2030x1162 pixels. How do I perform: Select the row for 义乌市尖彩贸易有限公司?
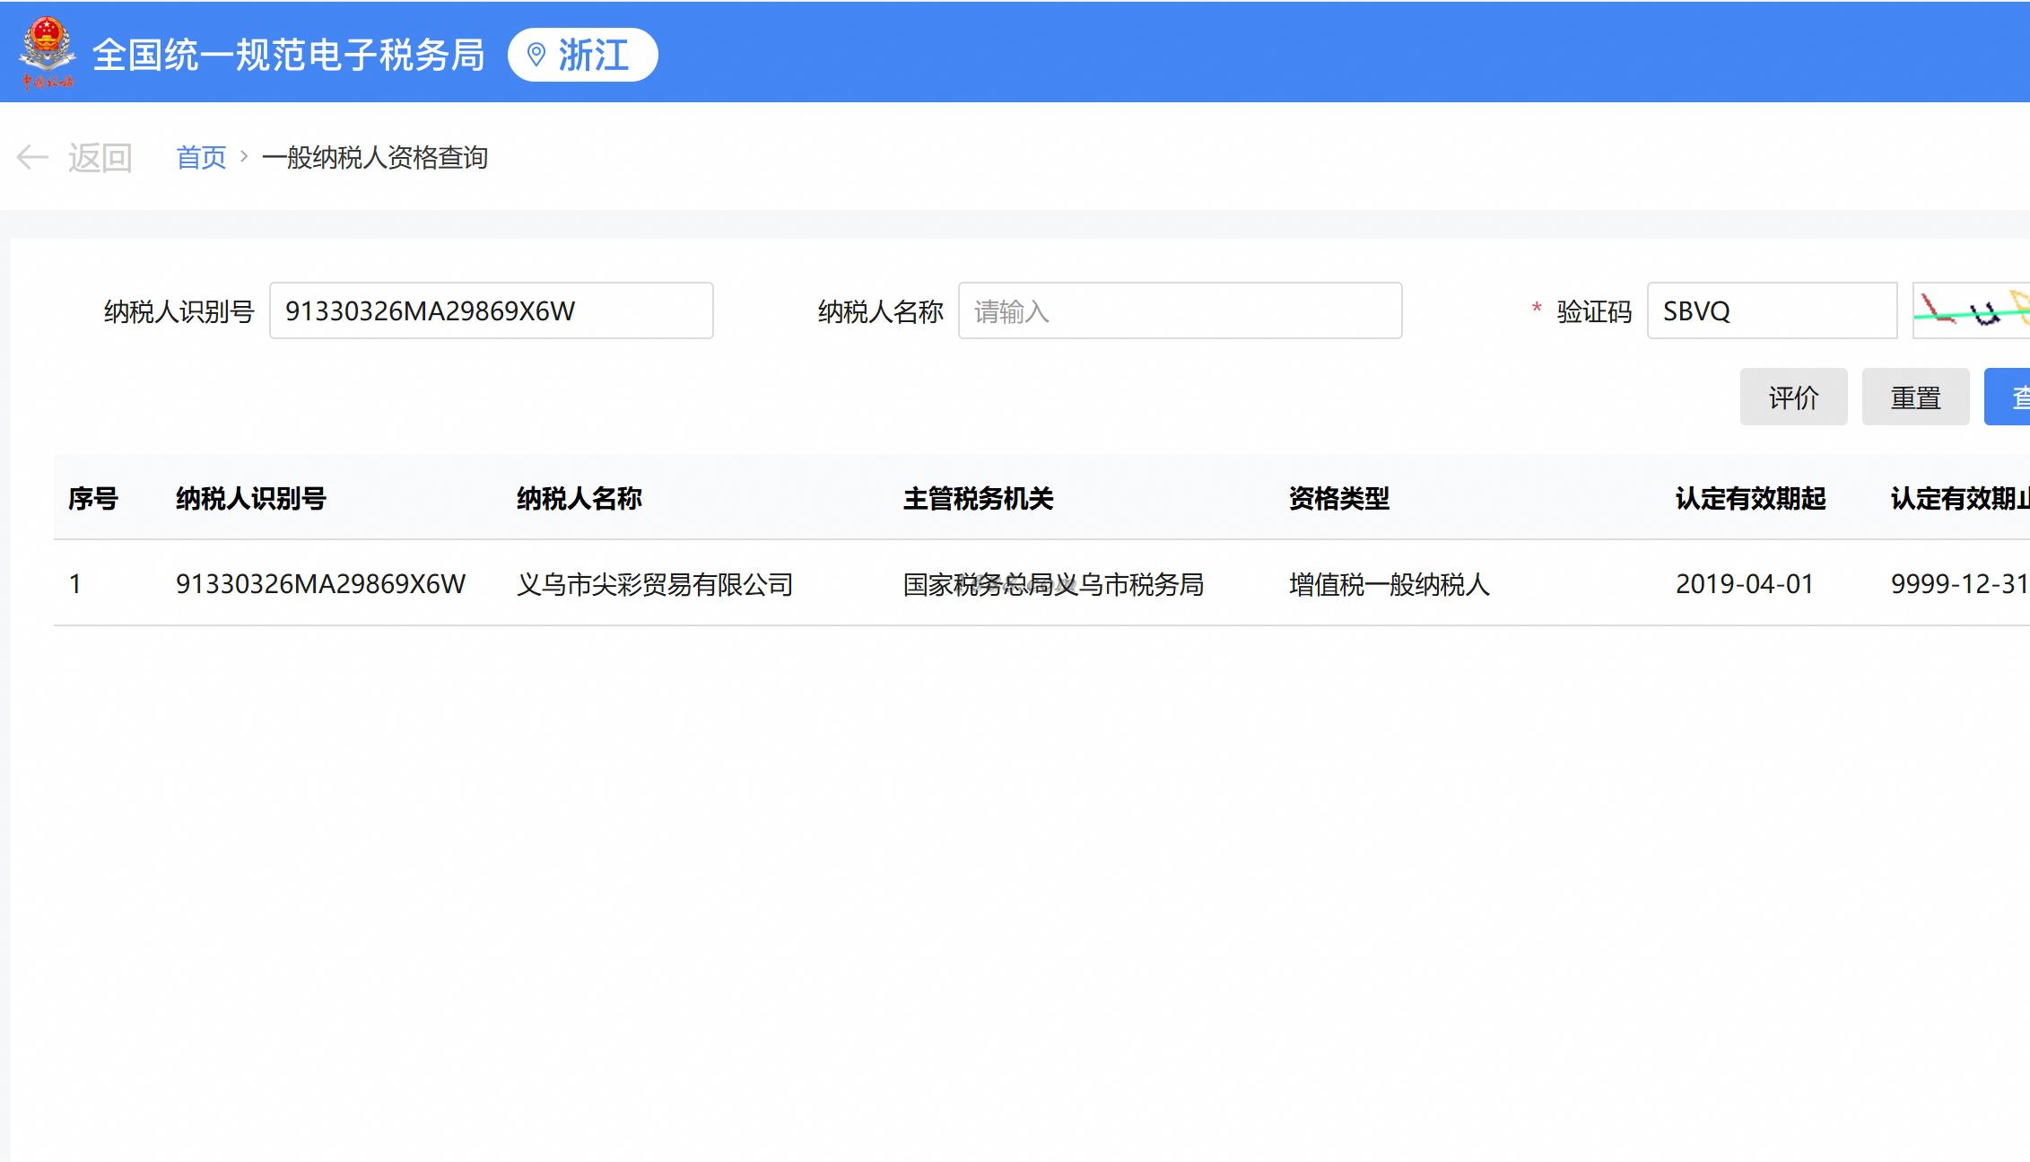[655, 584]
